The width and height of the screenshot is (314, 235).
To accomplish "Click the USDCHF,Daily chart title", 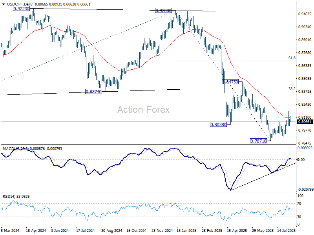I will (x=17, y=4).
